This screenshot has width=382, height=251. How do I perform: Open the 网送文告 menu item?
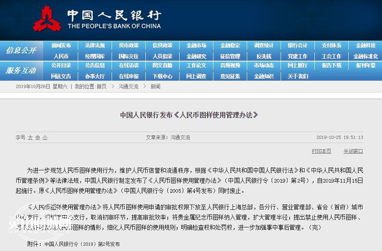click(61, 76)
